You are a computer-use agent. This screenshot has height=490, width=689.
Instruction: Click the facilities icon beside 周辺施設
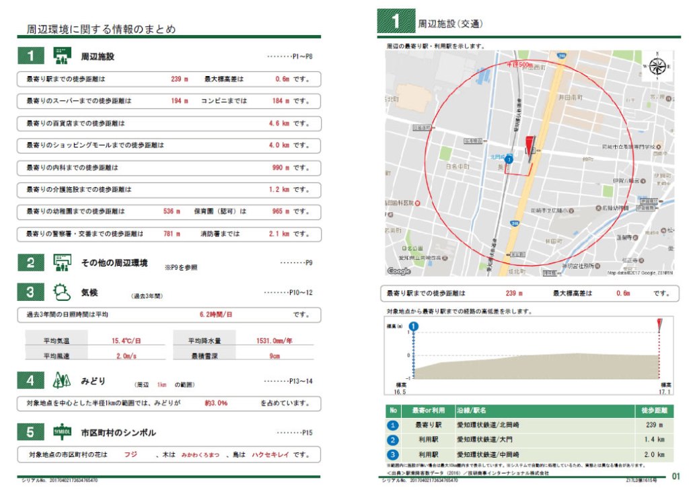63,56
